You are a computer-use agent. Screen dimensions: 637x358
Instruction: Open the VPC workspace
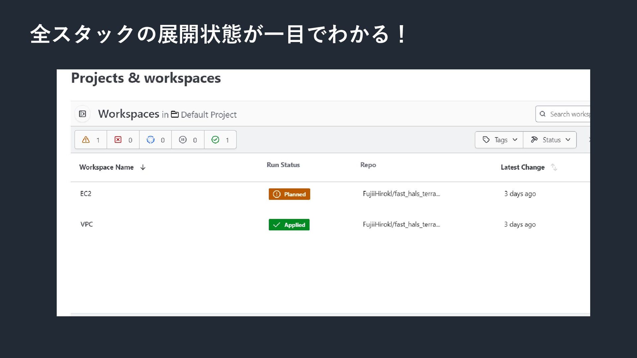[87, 224]
